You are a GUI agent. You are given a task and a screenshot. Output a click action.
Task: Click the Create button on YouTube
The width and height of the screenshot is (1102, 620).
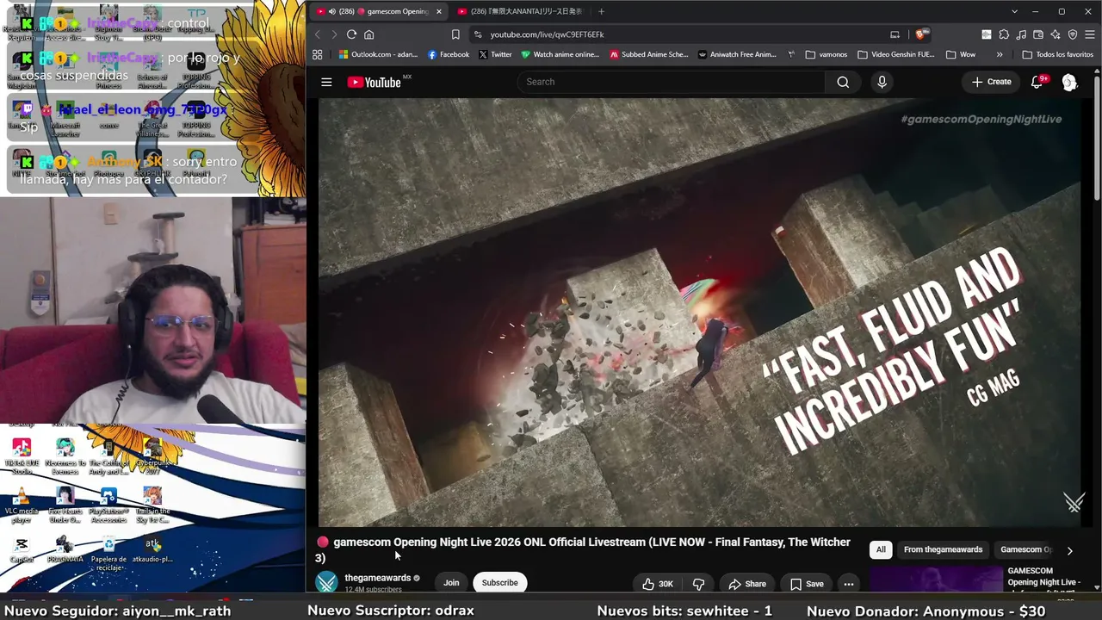pyautogui.click(x=991, y=82)
